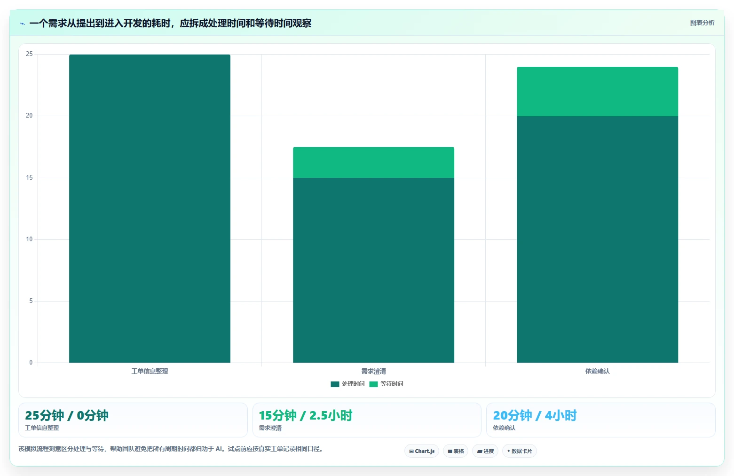Click the y-axis value 25
This screenshot has width=734, height=476.
point(29,54)
